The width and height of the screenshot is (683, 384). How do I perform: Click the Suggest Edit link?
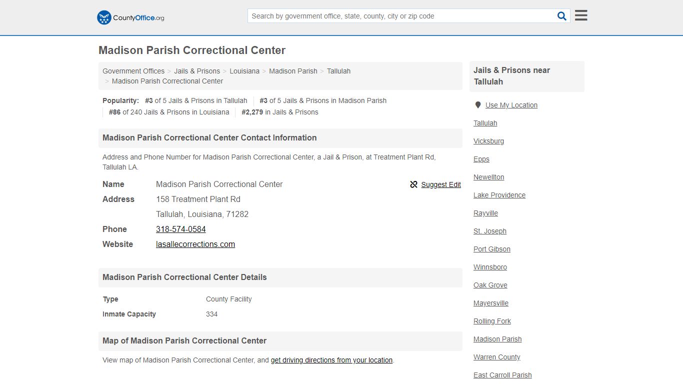(441, 184)
